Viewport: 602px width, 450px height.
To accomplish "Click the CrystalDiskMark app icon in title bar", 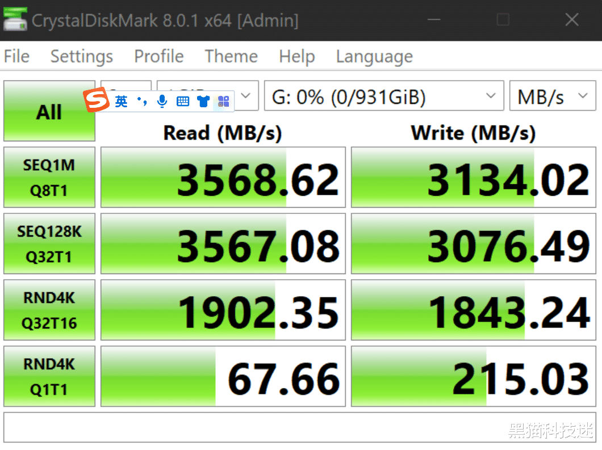I will 15,19.
